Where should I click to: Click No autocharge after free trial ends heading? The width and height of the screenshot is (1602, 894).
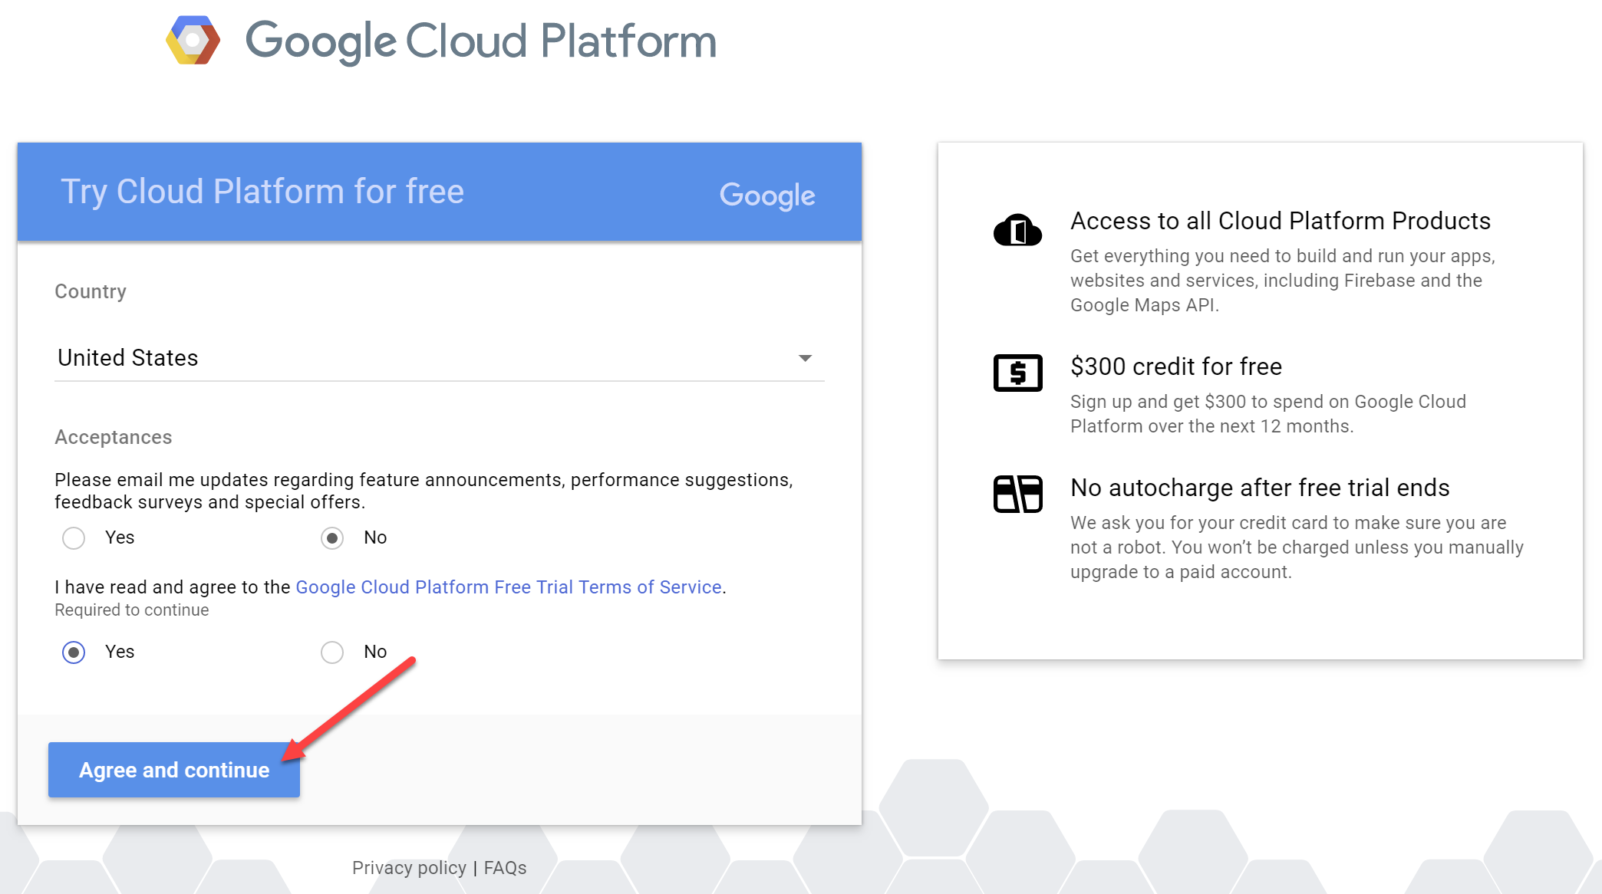coord(1260,488)
